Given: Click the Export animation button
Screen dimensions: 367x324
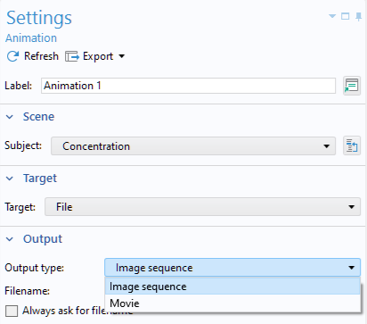Looking at the screenshot, I should pos(89,56).
